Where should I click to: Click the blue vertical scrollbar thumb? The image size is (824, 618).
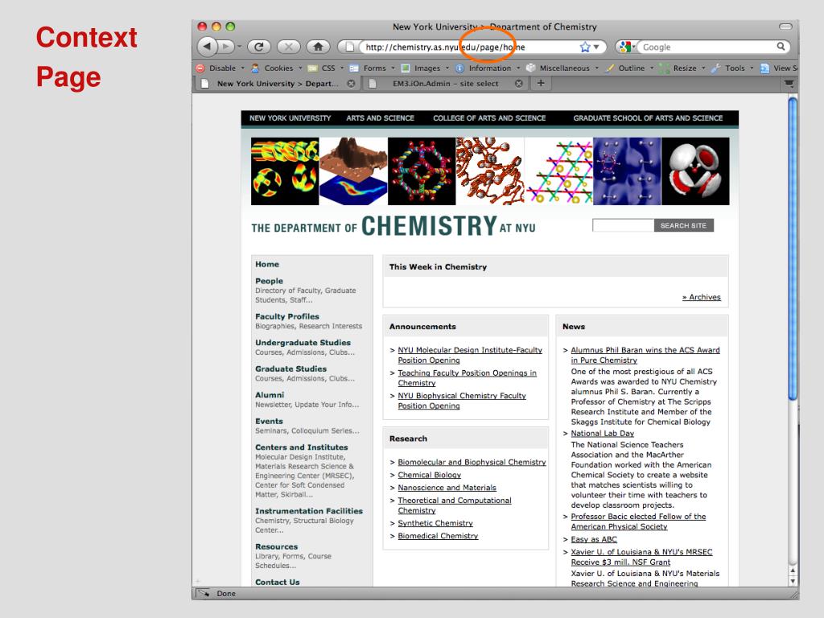793,249
